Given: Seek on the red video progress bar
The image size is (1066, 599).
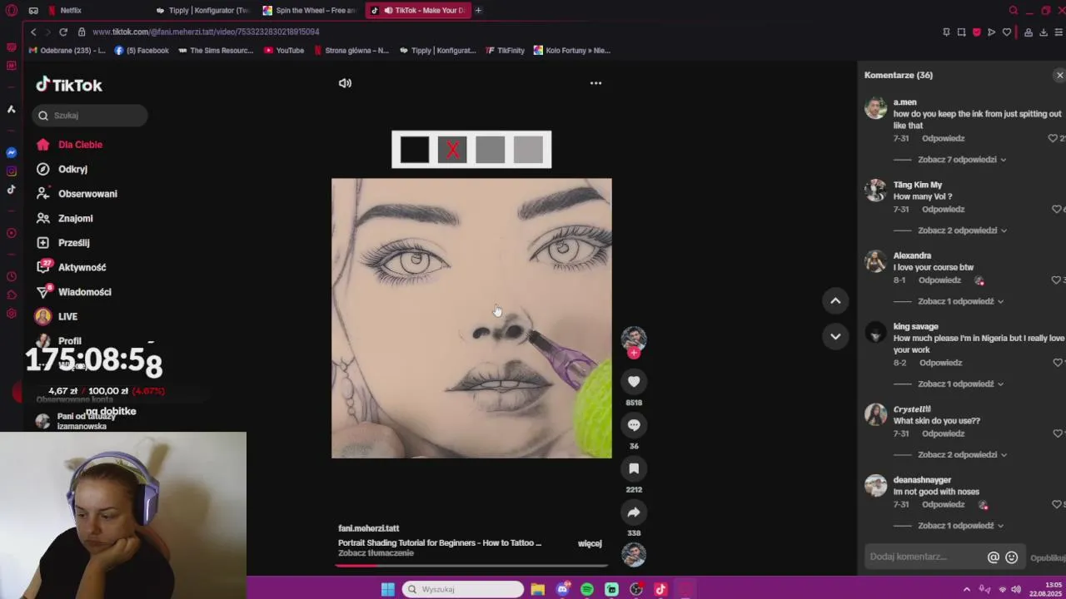Looking at the screenshot, I should [x=471, y=566].
